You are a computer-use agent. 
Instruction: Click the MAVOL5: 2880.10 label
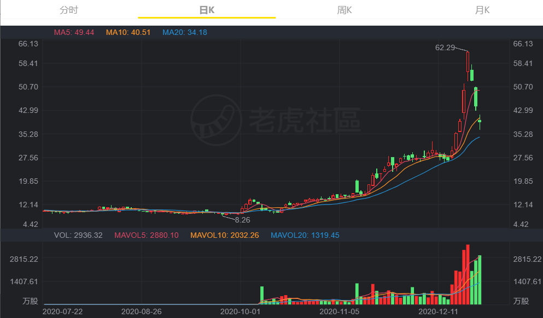point(147,235)
